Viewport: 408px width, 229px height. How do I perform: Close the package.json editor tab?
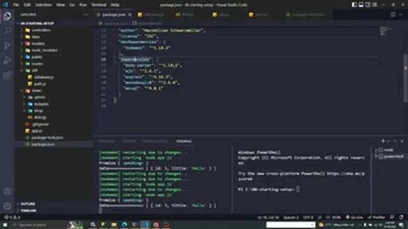coord(130,15)
